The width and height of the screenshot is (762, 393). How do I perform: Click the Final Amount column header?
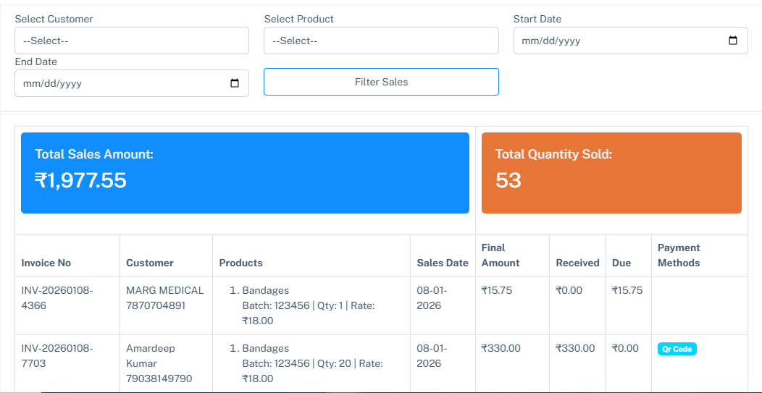tap(501, 255)
